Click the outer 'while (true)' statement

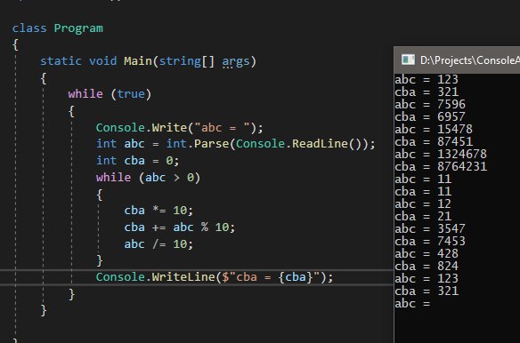tap(110, 94)
